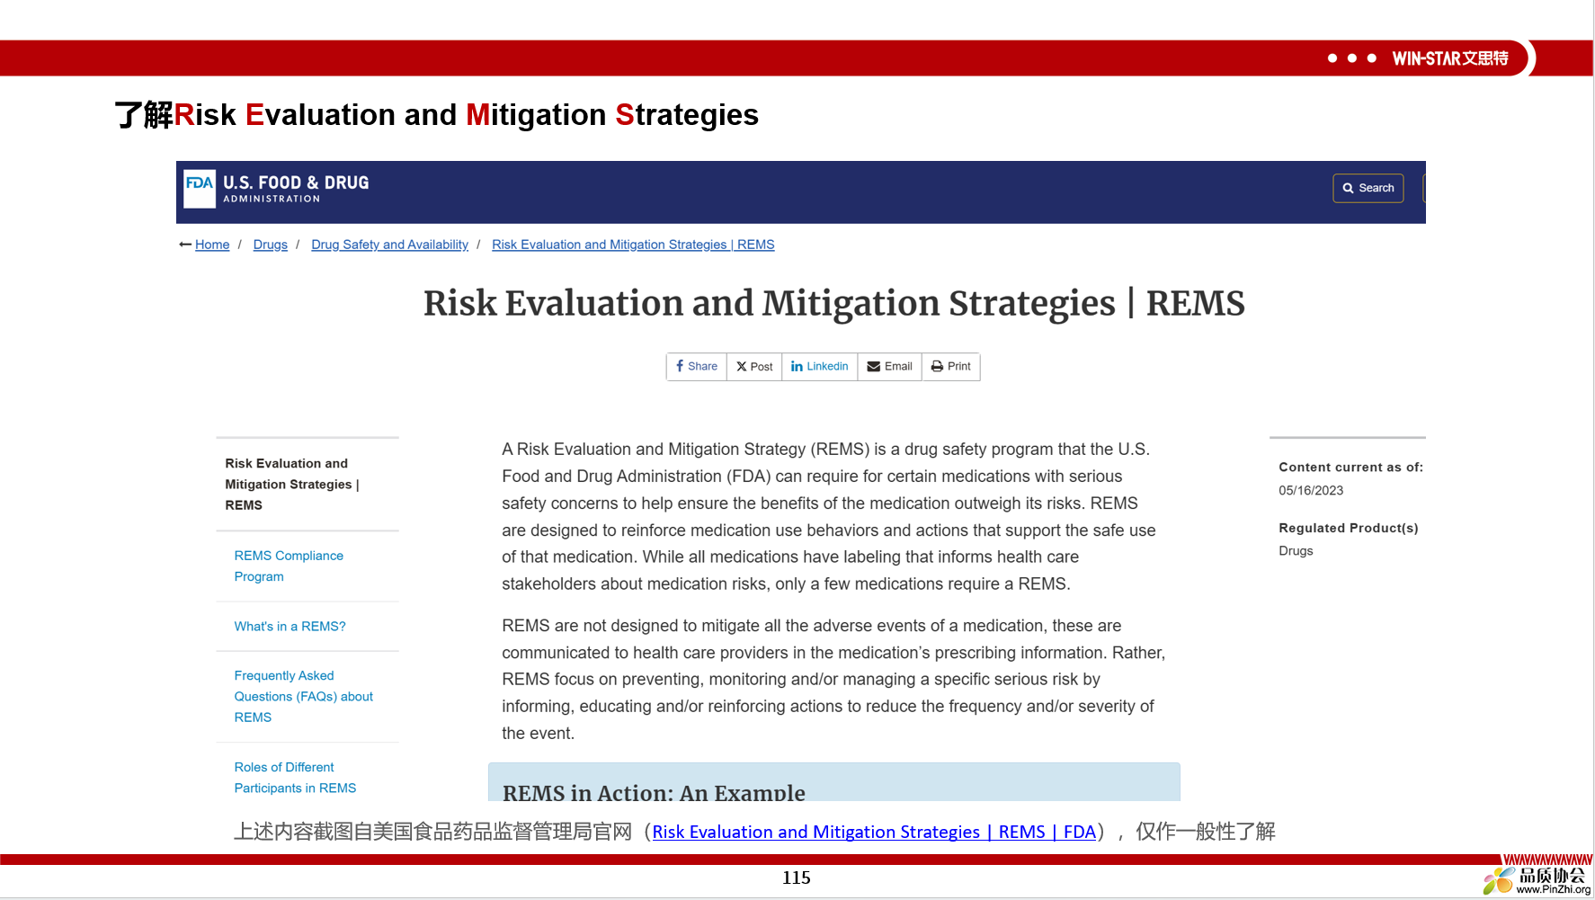Open the REMS | FDA hyperlink in caption

pyautogui.click(x=874, y=832)
